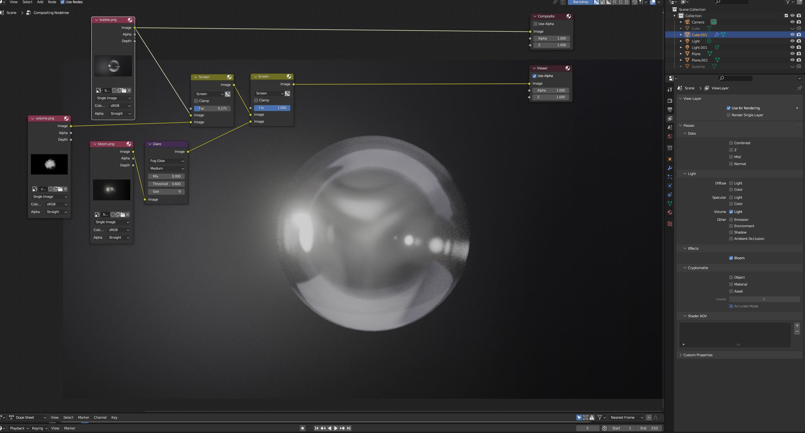
Task: Disable Use Alpha on Viewer node
Action: 534,76
